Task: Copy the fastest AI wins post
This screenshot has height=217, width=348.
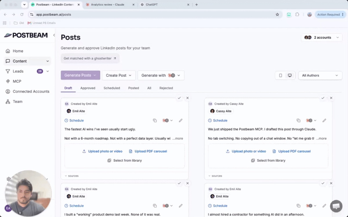Action: 155,120
